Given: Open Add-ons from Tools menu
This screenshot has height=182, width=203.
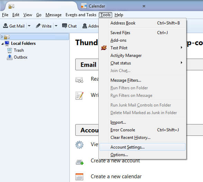Looking at the screenshot, I should pyautogui.click(x=142, y=40).
